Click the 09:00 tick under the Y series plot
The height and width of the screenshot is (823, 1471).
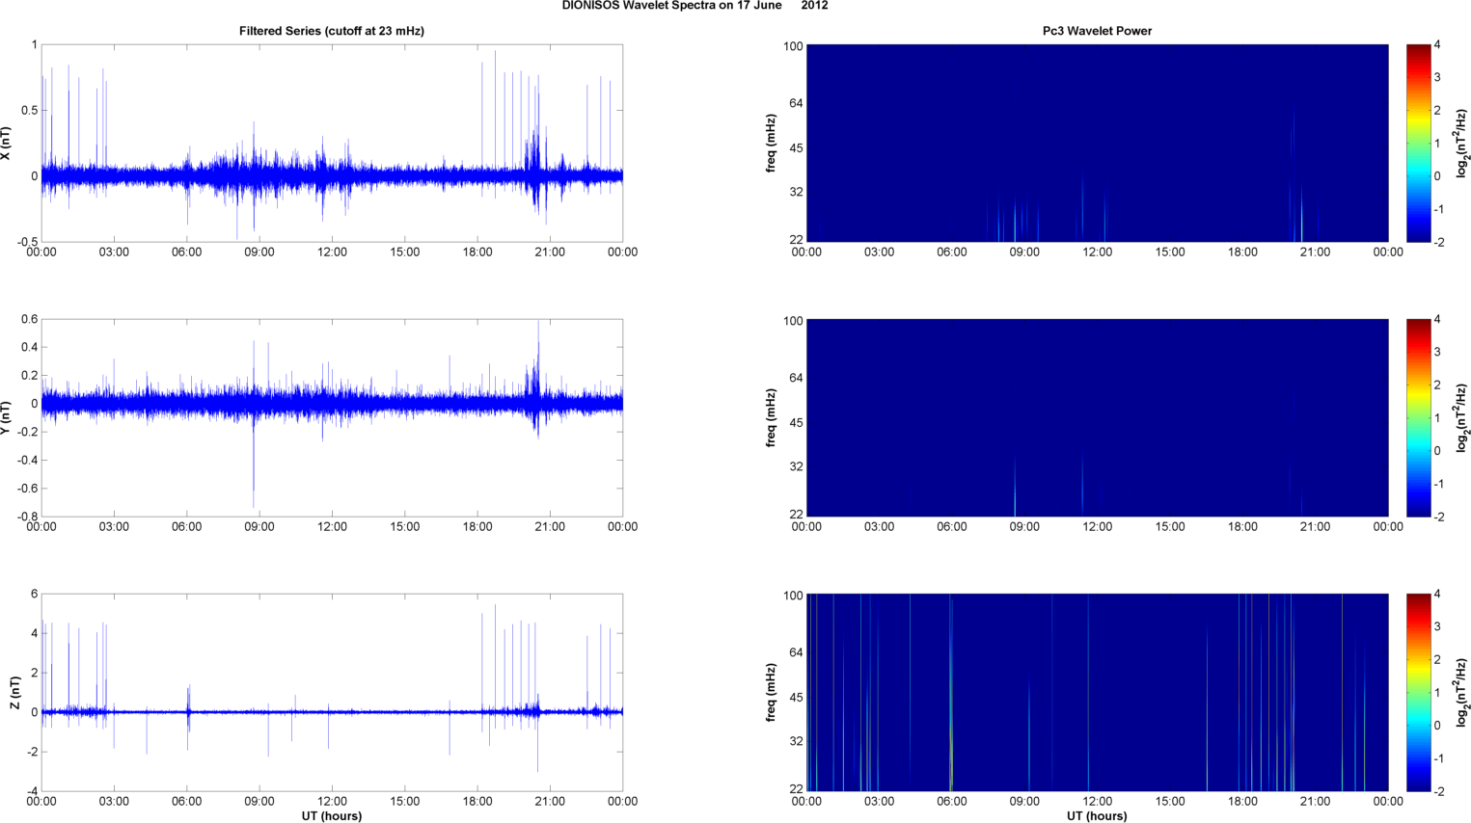[x=259, y=527]
